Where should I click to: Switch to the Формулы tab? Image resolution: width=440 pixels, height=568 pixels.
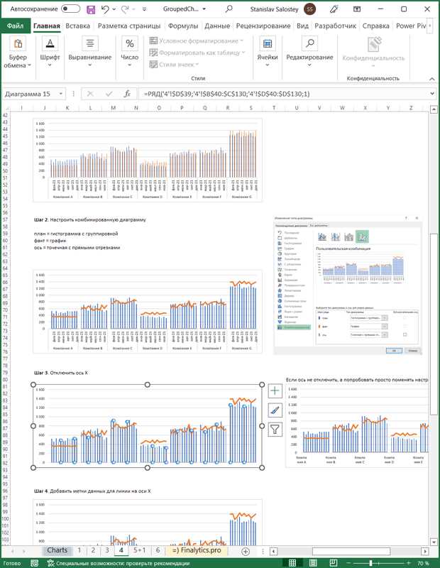tap(183, 26)
